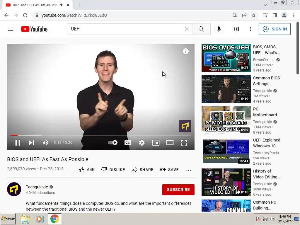Click Chrome icon in taskbar

(x=55, y=219)
